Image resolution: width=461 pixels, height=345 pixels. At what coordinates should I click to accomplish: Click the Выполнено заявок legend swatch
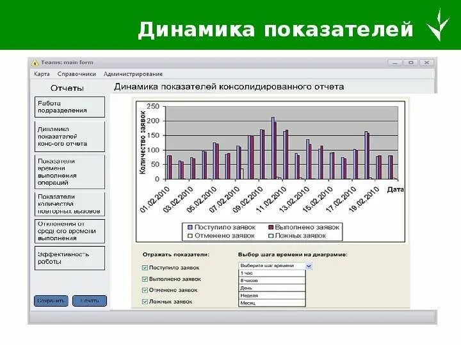[271, 227]
